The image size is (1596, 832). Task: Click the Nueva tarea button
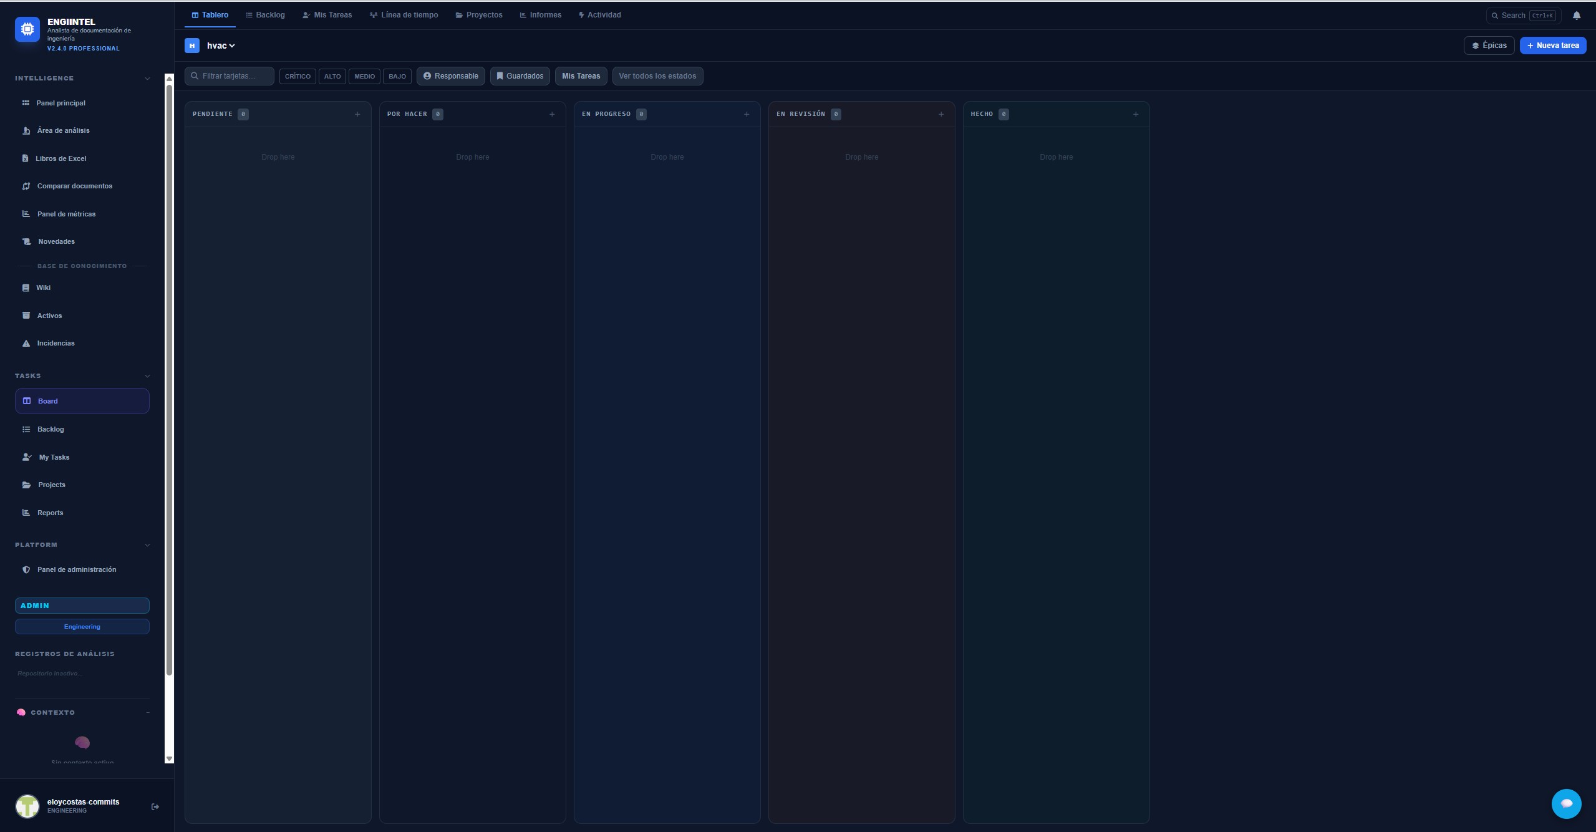point(1552,46)
